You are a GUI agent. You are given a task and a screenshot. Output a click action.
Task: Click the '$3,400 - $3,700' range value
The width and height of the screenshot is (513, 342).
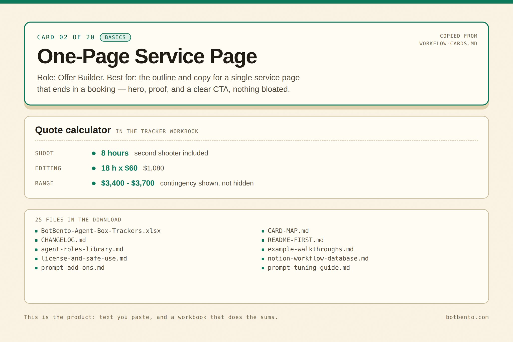[x=128, y=183]
